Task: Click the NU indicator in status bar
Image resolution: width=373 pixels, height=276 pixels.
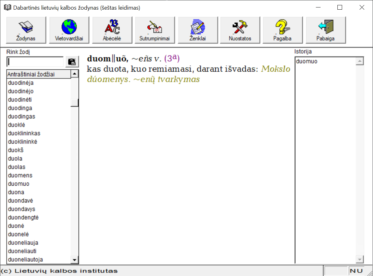Action: (356, 271)
